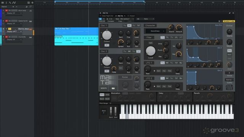244x137 pixels.
Task: Toggle the Mai Tai power/activate button
Action: pos(100,19)
